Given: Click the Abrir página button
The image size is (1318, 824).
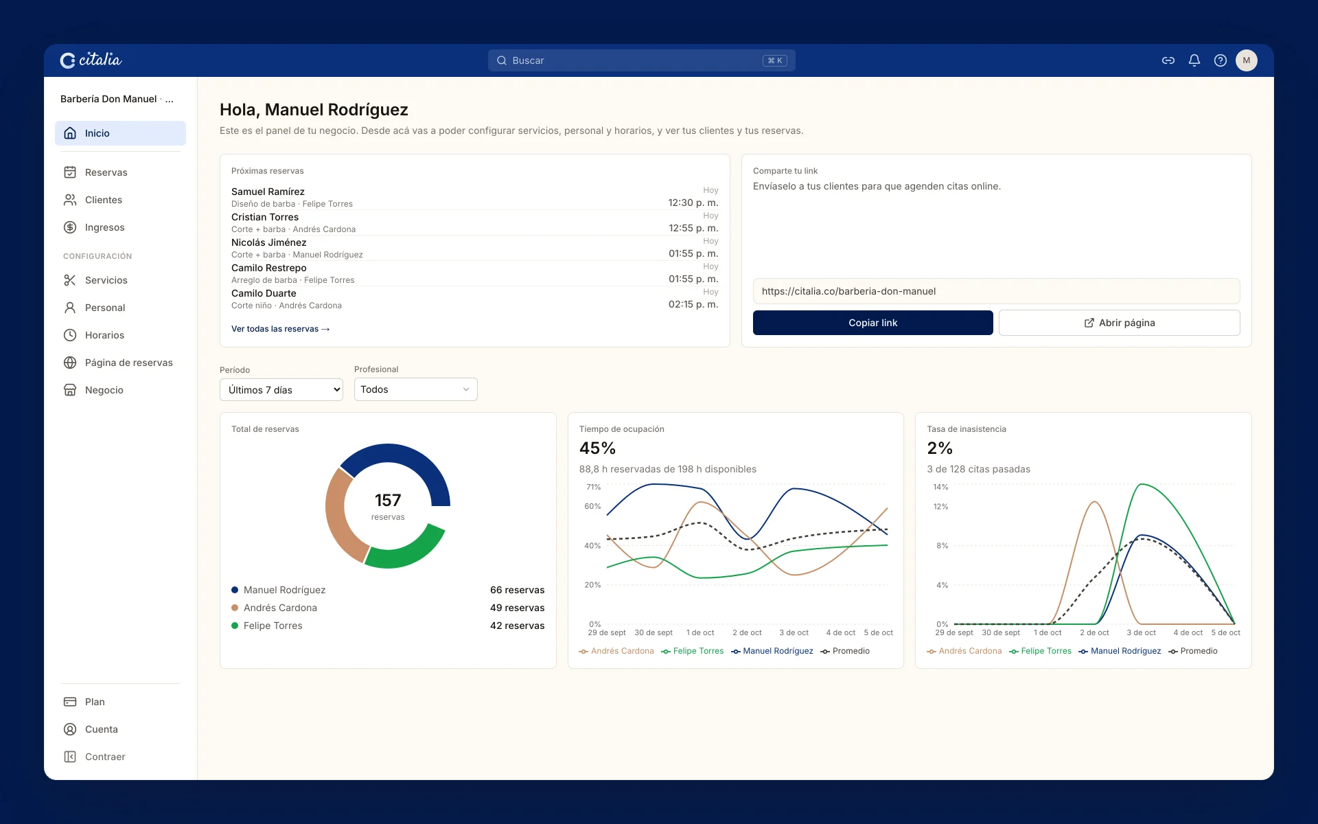Looking at the screenshot, I should pyautogui.click(x=1120, y=323).
